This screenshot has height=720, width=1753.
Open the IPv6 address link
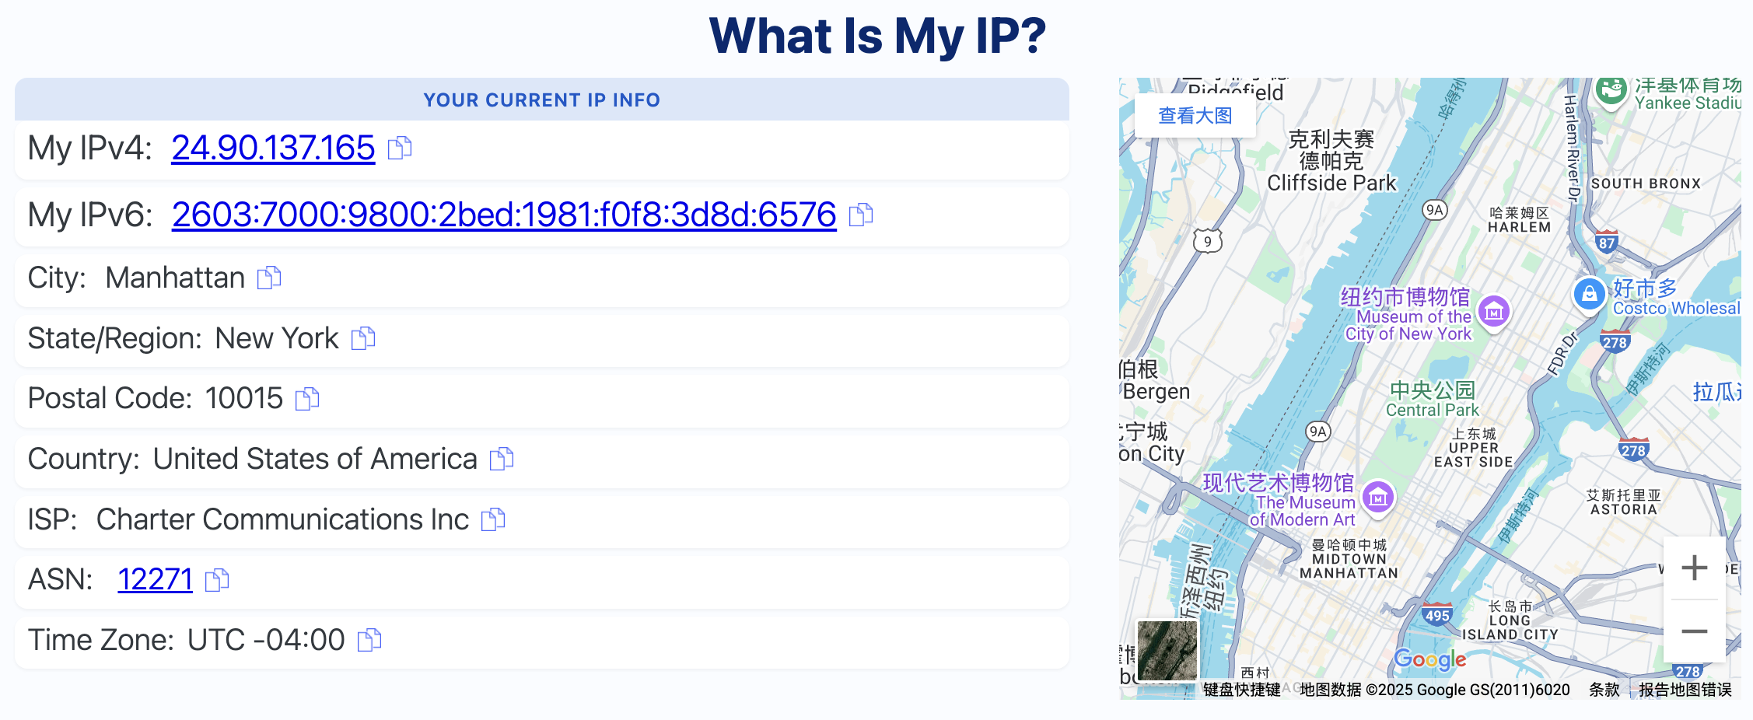pyautogui.click(x=504, y=215)
